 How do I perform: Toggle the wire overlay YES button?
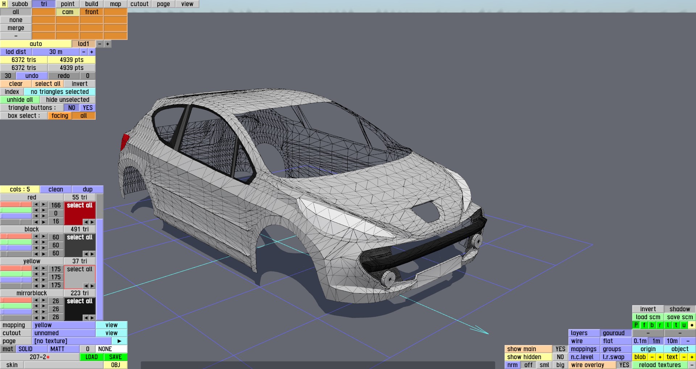point(624,365)
